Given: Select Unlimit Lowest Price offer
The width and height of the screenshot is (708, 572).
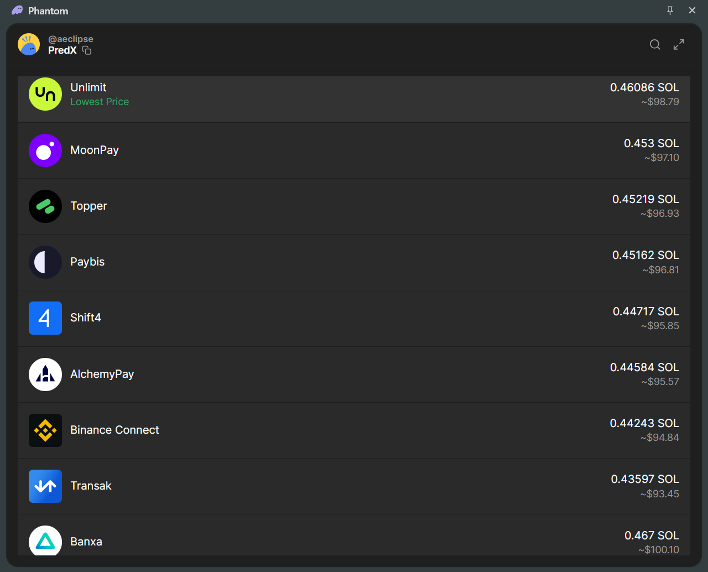Looking at the screenshot, I should pyautogui.click(x=100, y=102).
